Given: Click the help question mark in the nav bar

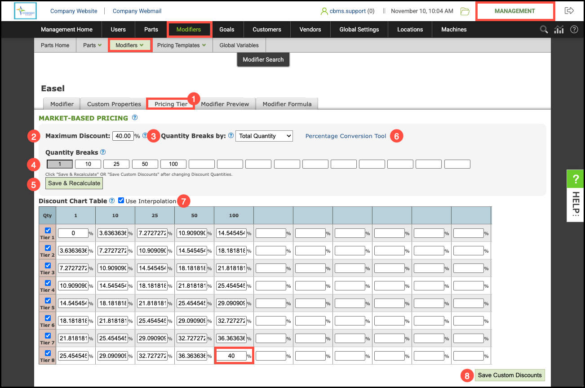Looking at the screenshot, I should click(574, 30).
